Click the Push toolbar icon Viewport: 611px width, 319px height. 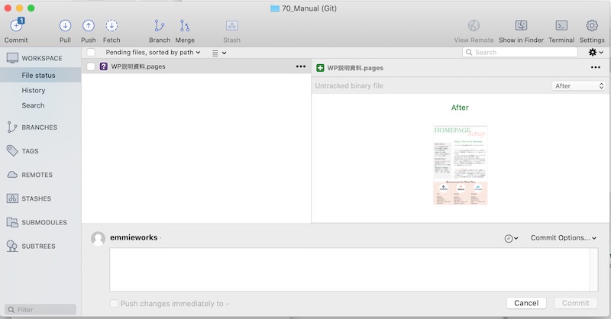click(x=89, y=26)
